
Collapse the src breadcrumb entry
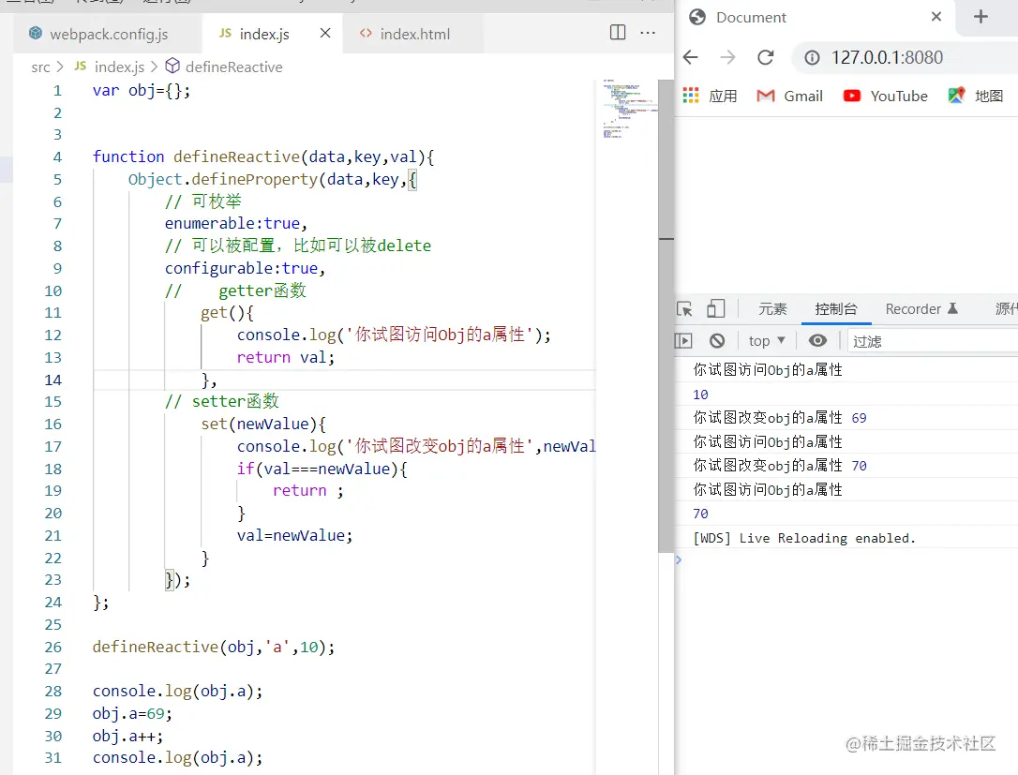(39, 67)
